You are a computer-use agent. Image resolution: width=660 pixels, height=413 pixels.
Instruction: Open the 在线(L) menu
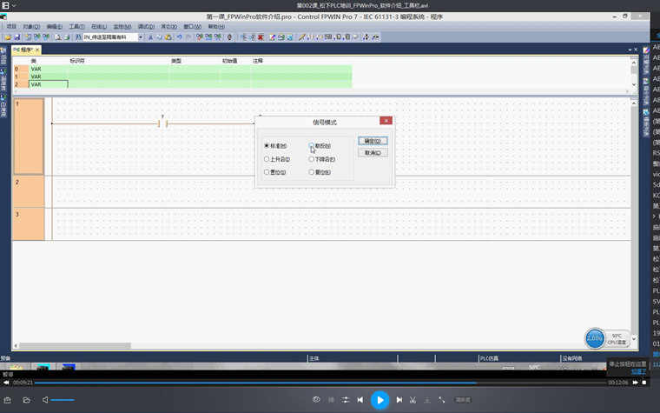(99, 27)
